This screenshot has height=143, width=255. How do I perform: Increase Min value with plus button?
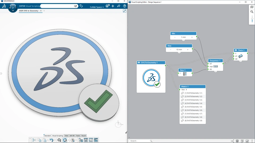(x=192, y=37)
